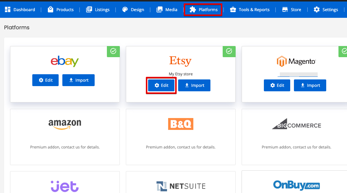Screen dimensions: 347x193
Task: Import products from Etsy
Action: point(194,85)
